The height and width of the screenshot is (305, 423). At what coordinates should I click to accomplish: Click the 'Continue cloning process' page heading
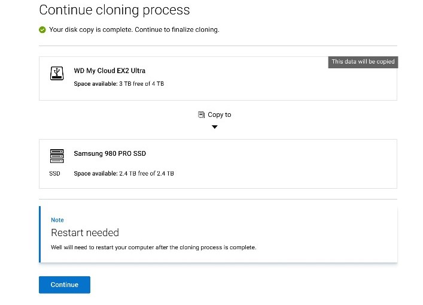114,10
